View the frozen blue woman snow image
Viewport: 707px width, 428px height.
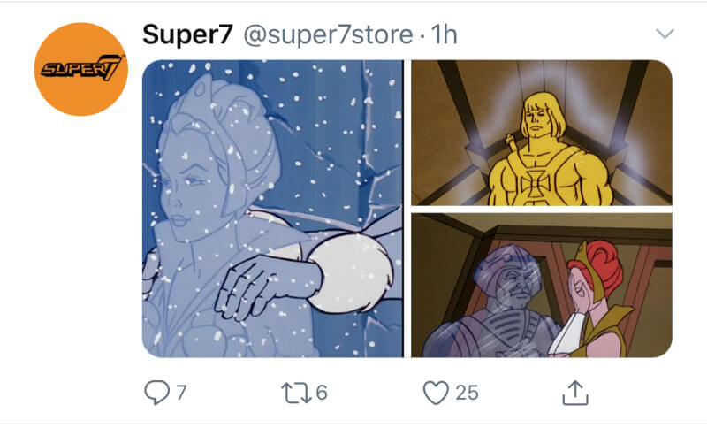[x=273, y=209]
